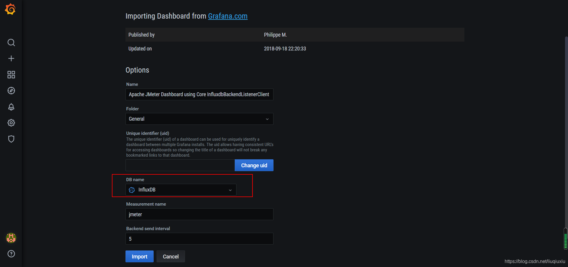Open the Search dashboards icon
The width and height of the screenshot is (568, 267).
[x=11, y=42]
